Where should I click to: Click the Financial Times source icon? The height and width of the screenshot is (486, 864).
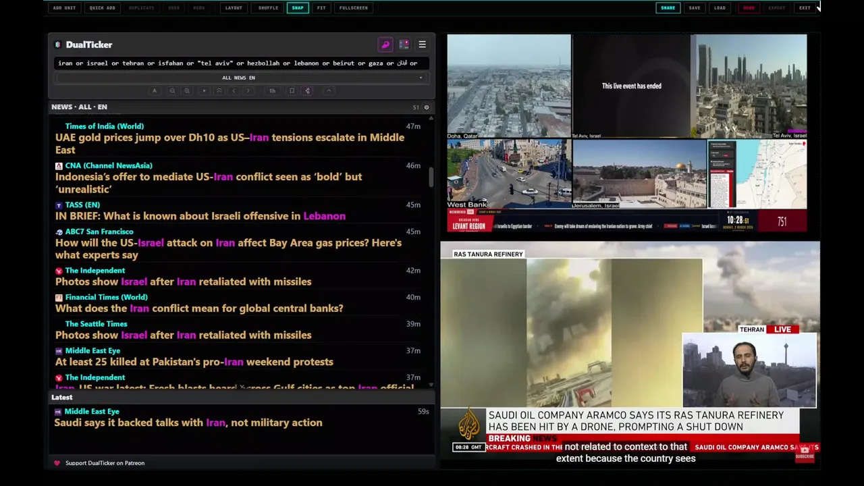click(59, 297)
